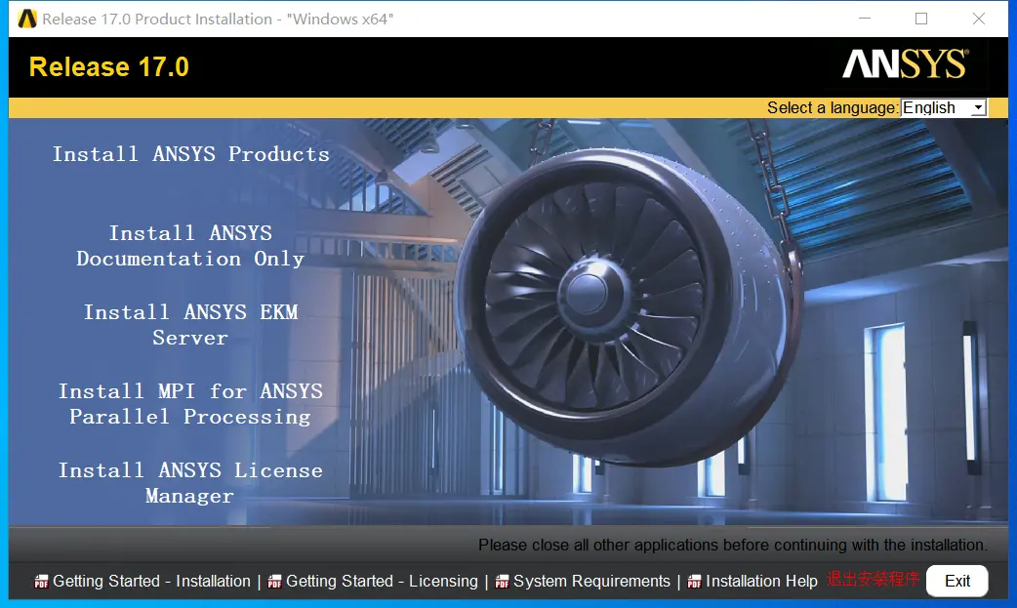Open the Installation Help document
Screen dimensions: 1017x608
[761, 582]
